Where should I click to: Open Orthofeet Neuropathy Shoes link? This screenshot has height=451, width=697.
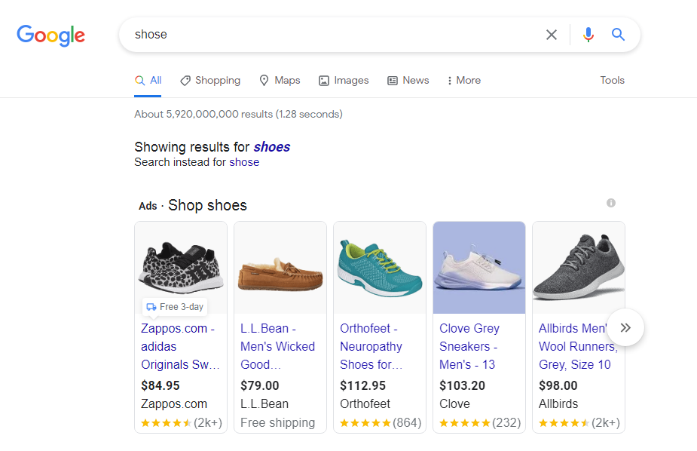(x=371, y=346)
